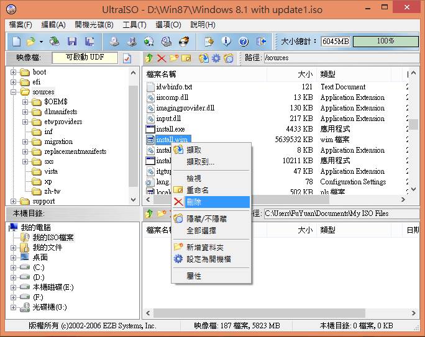Click the Set boot file gear icon in toolbar
Screen dimensions: 425x337
[216, 58]
